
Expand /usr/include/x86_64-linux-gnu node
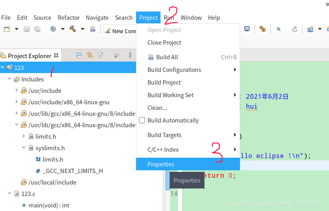pyautogui.click(x=17, y=102)
